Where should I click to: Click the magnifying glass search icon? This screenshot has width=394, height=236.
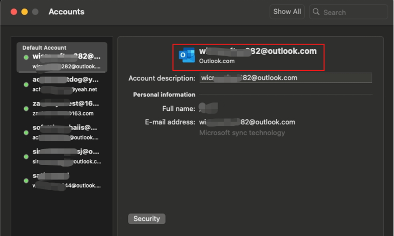316,12
